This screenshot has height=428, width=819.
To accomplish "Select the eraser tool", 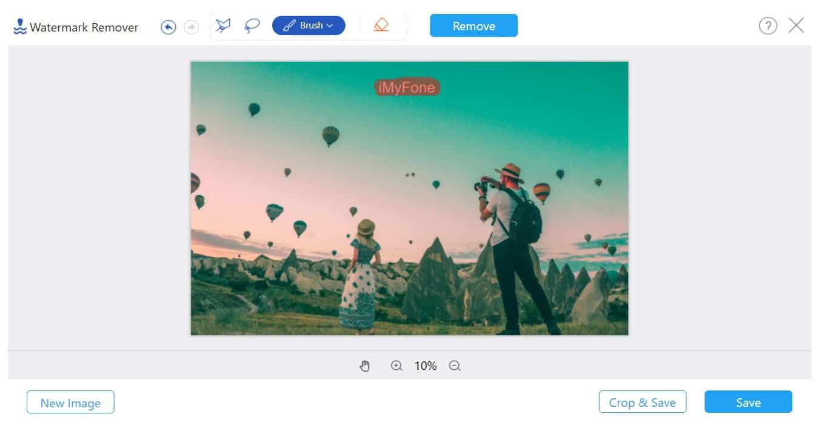I will pyautogui.click(x=381, y=25).
